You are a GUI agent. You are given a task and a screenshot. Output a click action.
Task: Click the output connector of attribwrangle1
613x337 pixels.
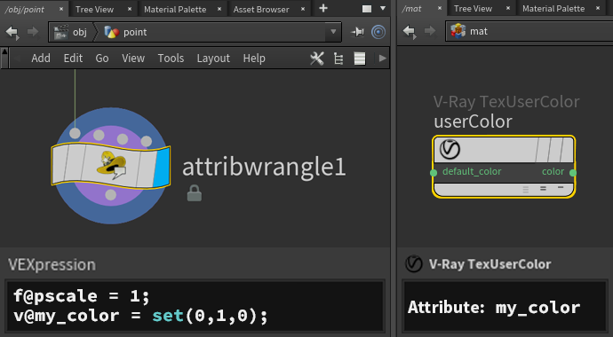pos(111,194)
